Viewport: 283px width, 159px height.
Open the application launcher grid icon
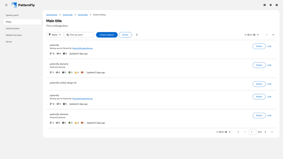pos(265,5)
